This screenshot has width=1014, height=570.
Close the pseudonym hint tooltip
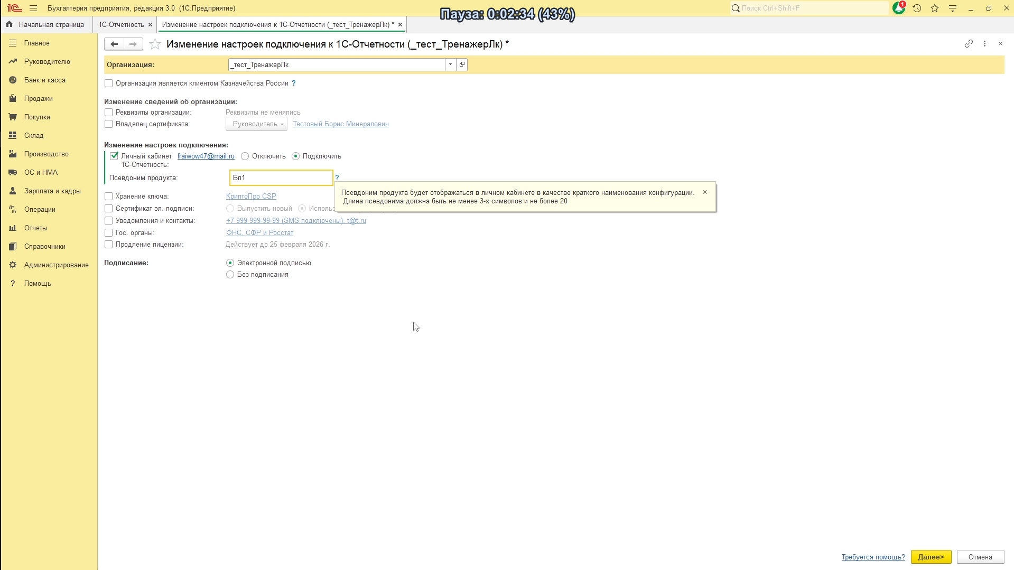(705, 192)
